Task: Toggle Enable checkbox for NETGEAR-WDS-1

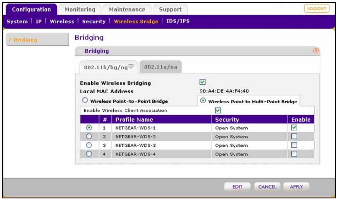Action: pyautogui.click(x=294, y=128)
